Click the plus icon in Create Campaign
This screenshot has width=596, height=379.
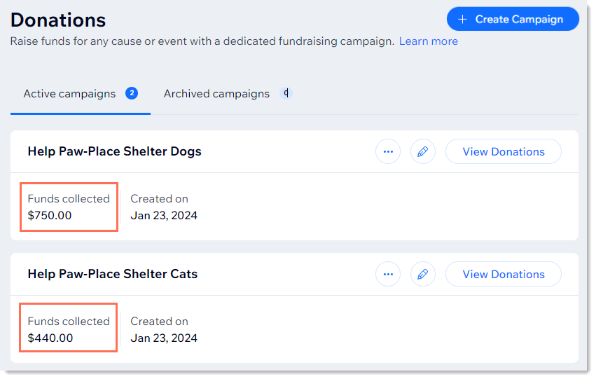pyautogui.click(x=462, y=20)
